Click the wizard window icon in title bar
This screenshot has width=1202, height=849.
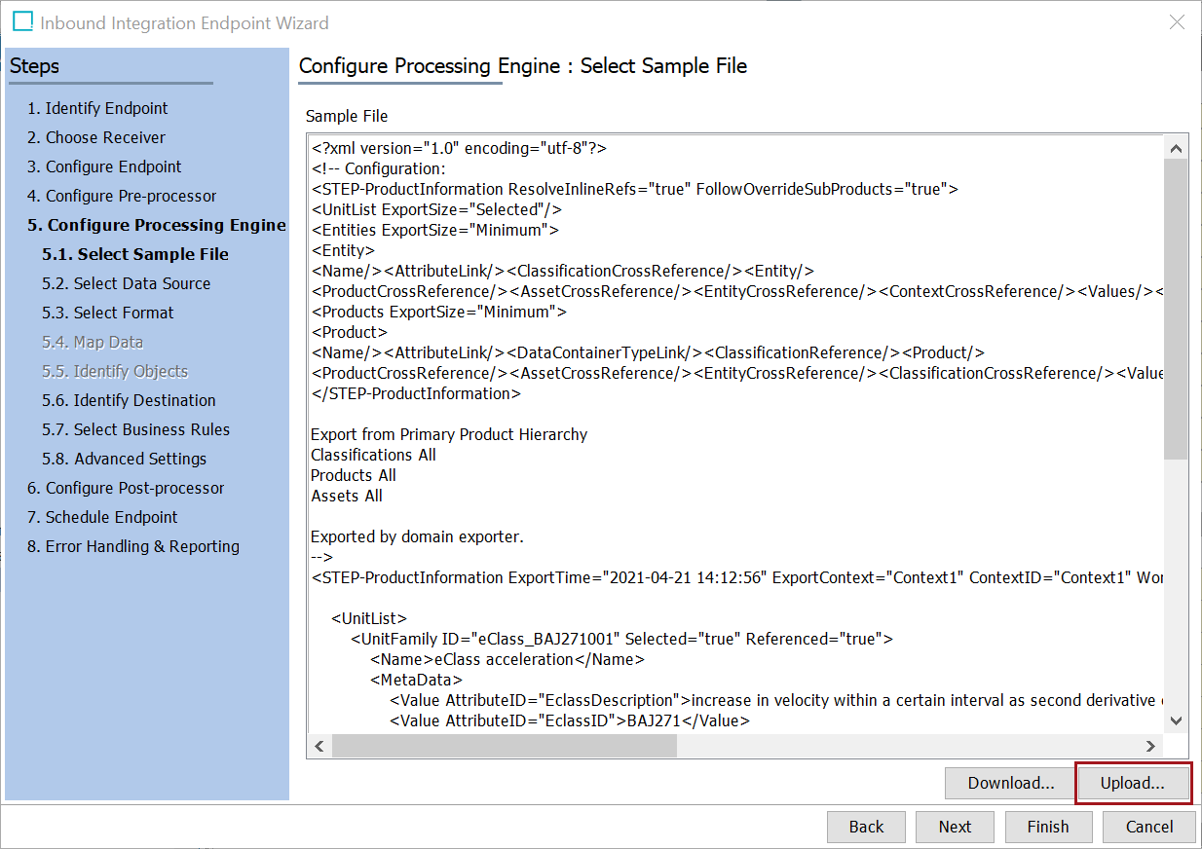click(x=21, y=22)
